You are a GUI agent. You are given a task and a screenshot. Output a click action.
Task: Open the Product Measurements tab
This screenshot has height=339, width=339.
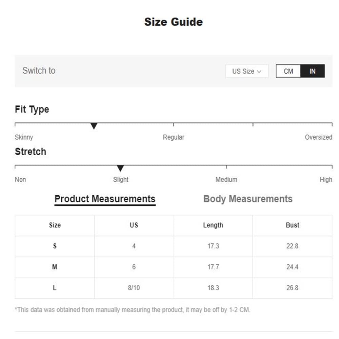tap(105, 199)
